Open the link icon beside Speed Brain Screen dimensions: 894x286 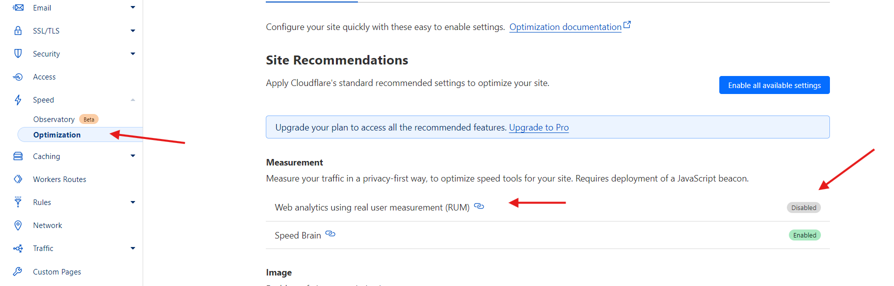tap(330, 233)
